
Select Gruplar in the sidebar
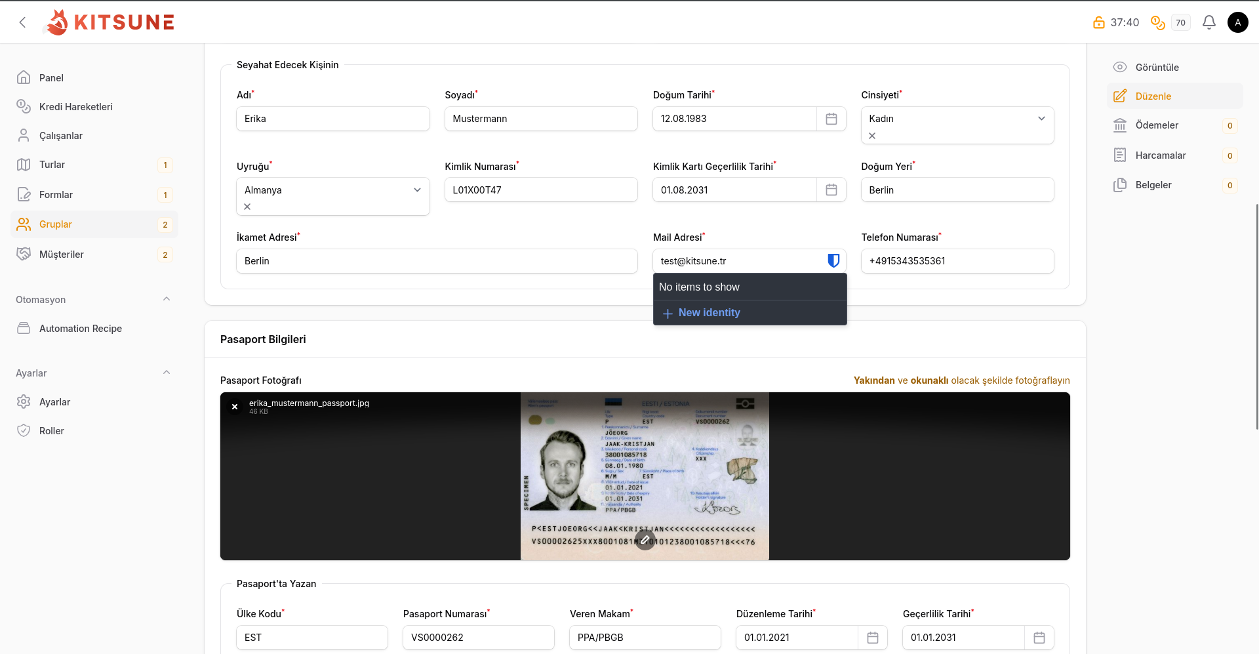click(94, 224)
